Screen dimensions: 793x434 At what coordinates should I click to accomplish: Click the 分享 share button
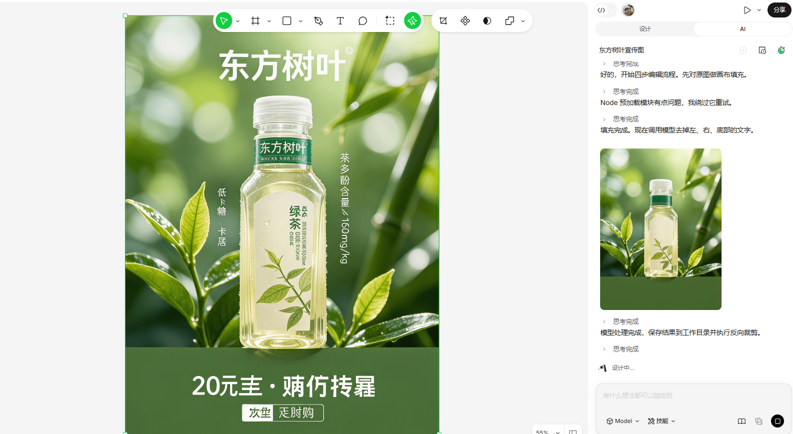click(780, 10)
